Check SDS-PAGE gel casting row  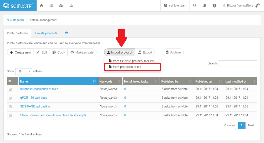tap(10, 107)
